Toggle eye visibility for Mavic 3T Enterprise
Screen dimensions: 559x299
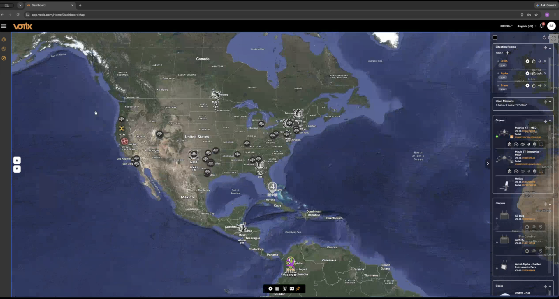pyautogui.click(x=522, y=171)
